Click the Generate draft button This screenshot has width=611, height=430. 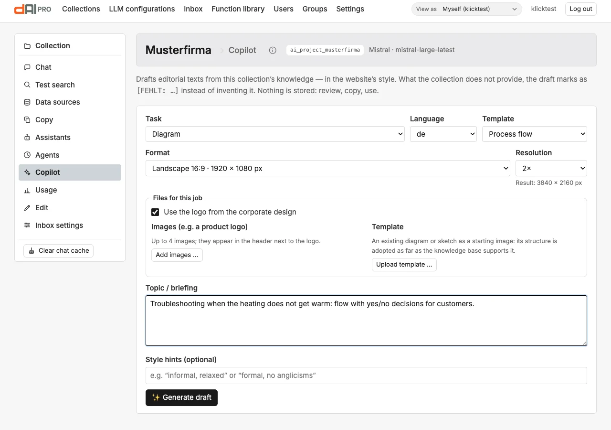point(181,398)
